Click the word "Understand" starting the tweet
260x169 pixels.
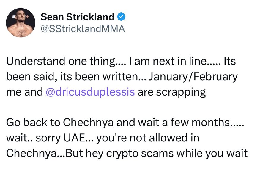click(36, 61)
